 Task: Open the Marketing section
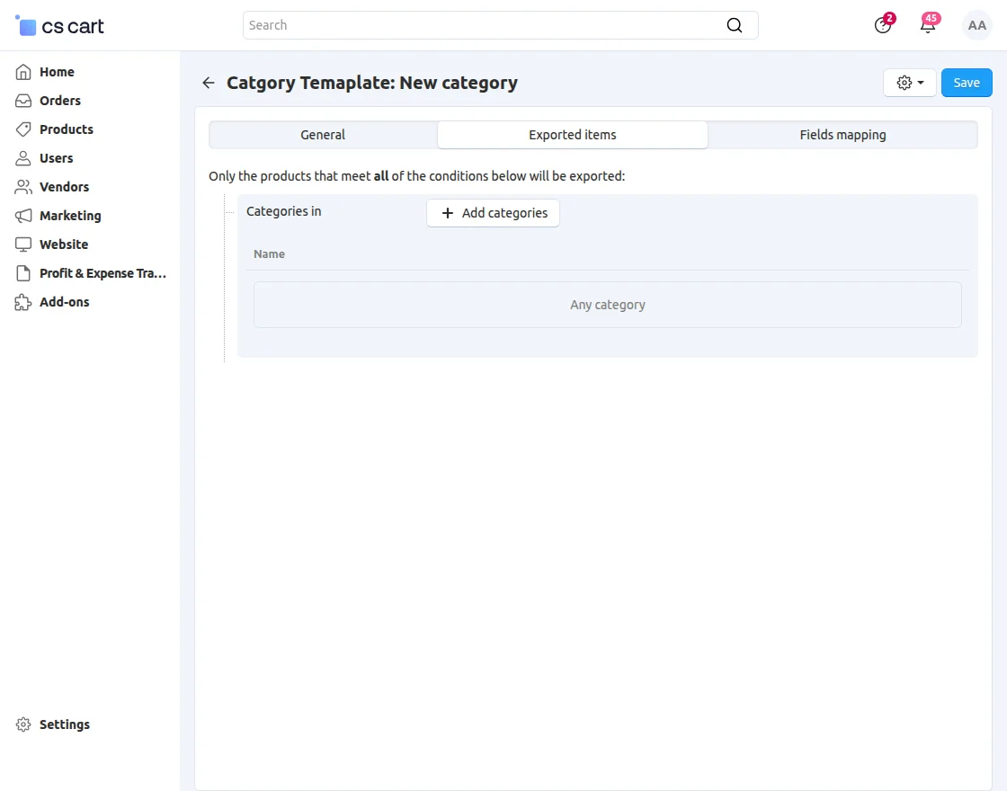[x=69, y=215]
